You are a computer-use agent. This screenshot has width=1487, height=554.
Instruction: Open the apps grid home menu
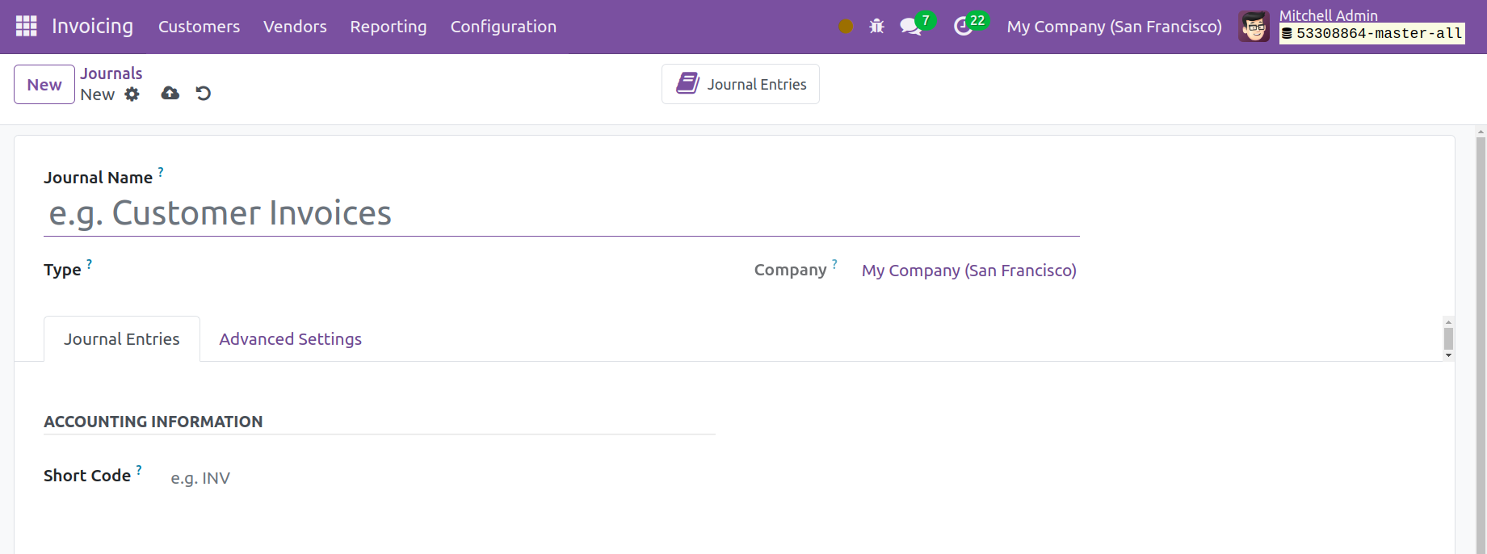(26, 26)
